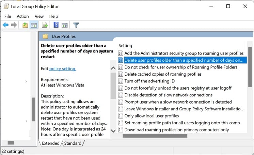Select Turn off the advertising ID setting
The height and width of the screenshot is (155, 254).
pyautogui.click(x=149, y=81)
